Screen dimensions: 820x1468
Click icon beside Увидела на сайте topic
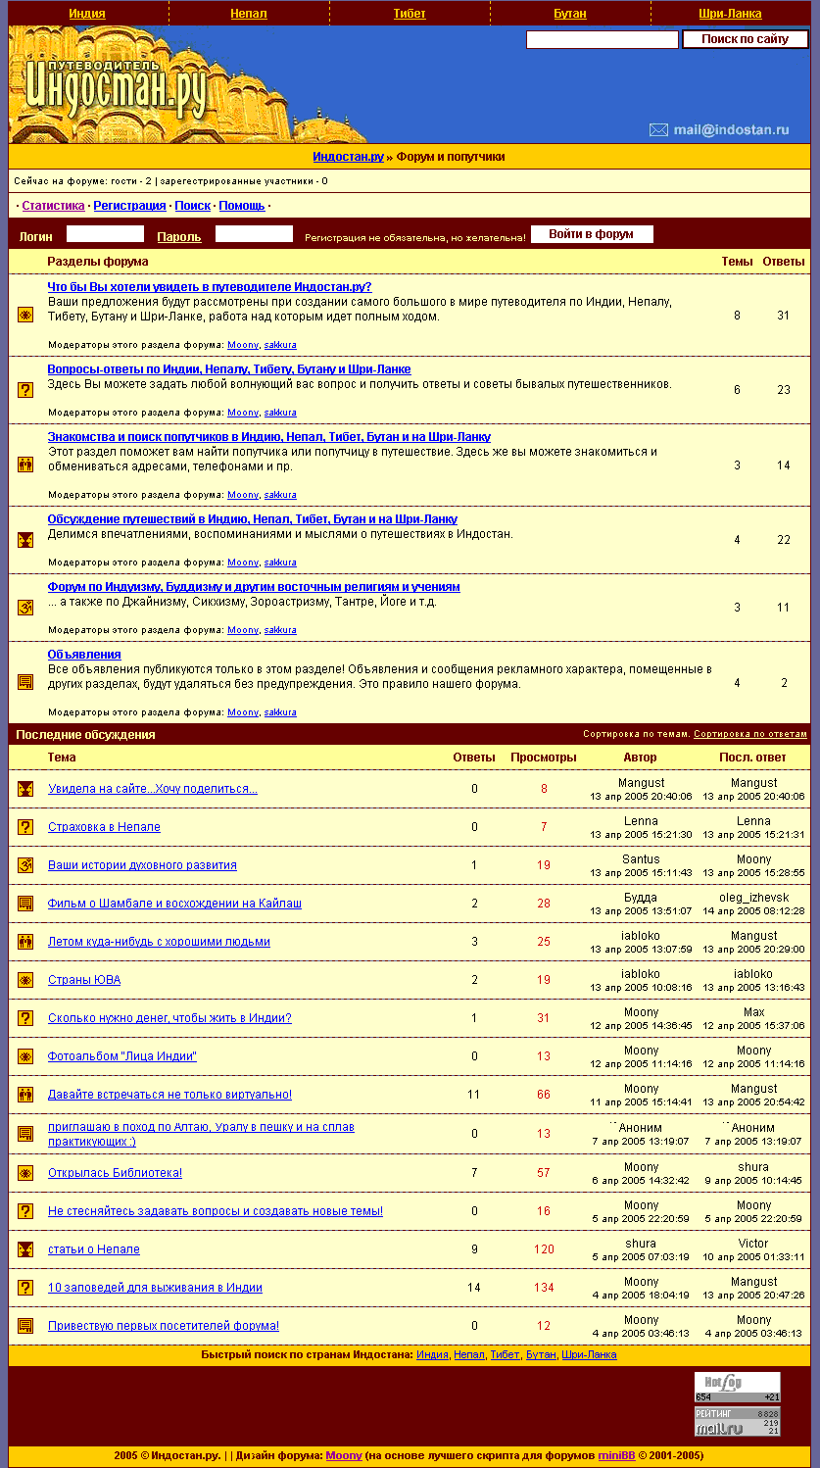(x=25, y=789)
